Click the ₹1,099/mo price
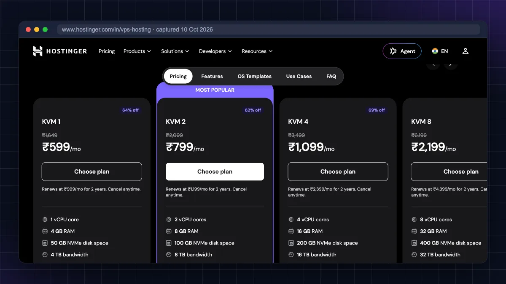 312,147
